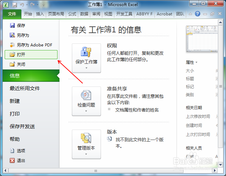226x176 pixels.
Task: Restore the workbook window with ribbon control
Action: (x=212, y=14)
